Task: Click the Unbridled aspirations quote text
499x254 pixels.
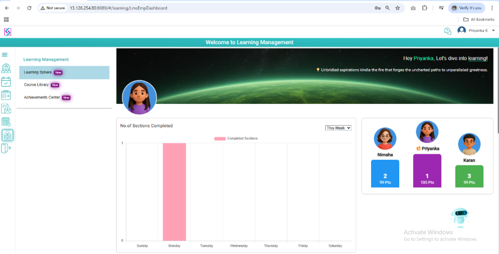Action: pyautogui.click(x=404, y=70)
